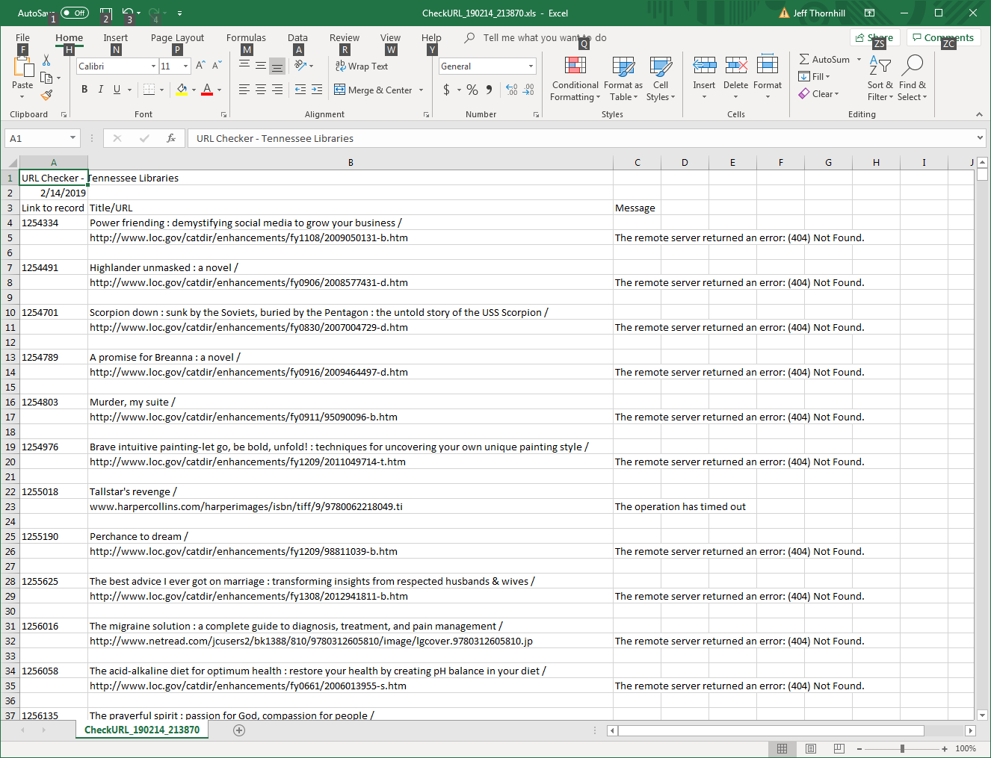Image resolution: width=991 pixels, height=758 pixels.
Task: Select the CheckURL_190214_213870 sheet tab
Action: (x=142, y=730)
